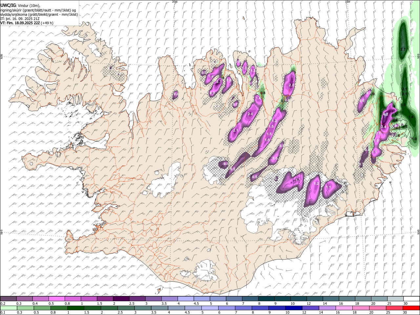Select the light gray snow swatch between 25 and 30

(395, 299)
